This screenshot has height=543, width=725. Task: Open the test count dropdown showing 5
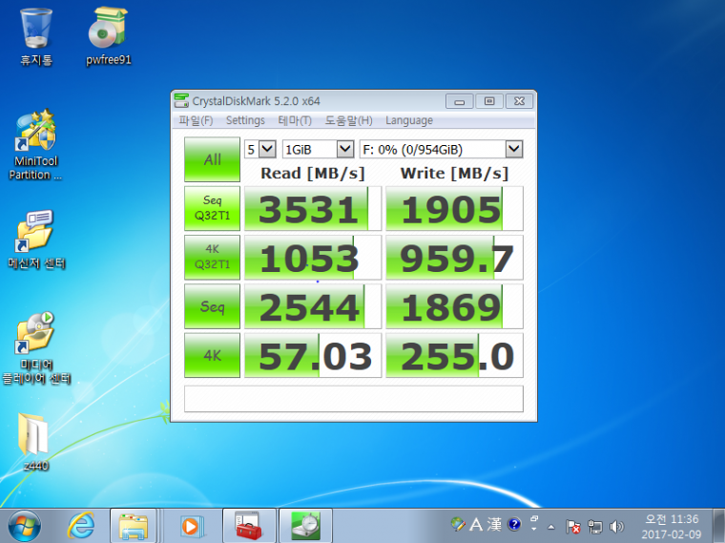point(259,150)
